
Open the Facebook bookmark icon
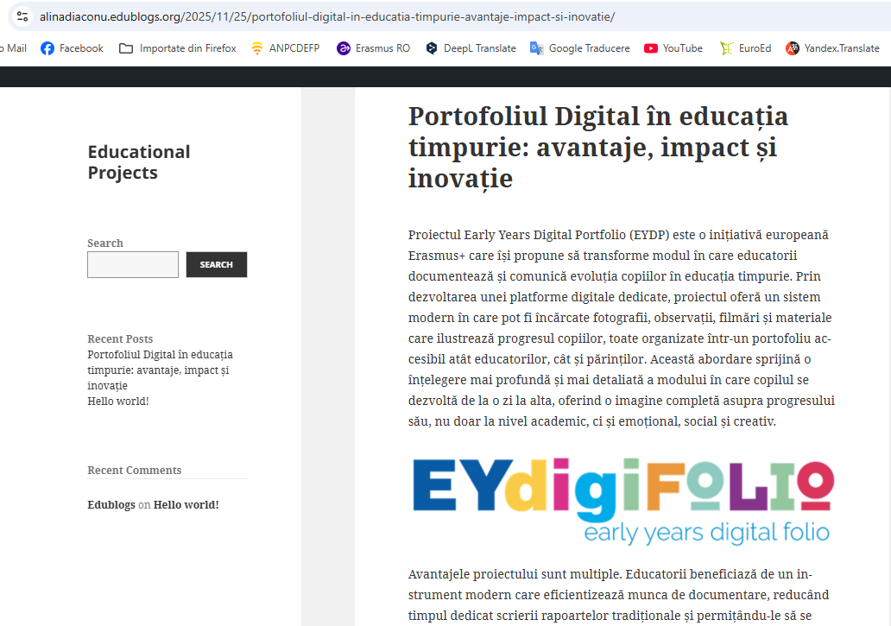(x=47, y=48)
